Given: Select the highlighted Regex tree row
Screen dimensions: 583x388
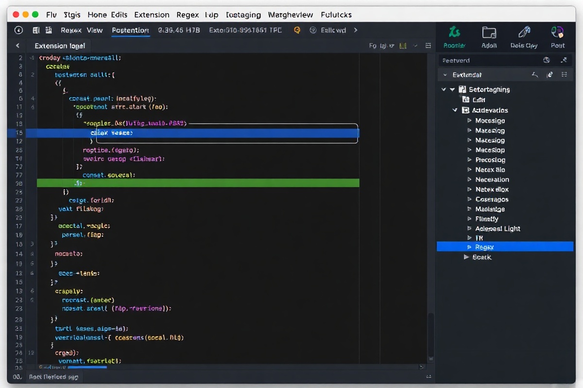Looking at the screenshot, I should pos(505,247).
